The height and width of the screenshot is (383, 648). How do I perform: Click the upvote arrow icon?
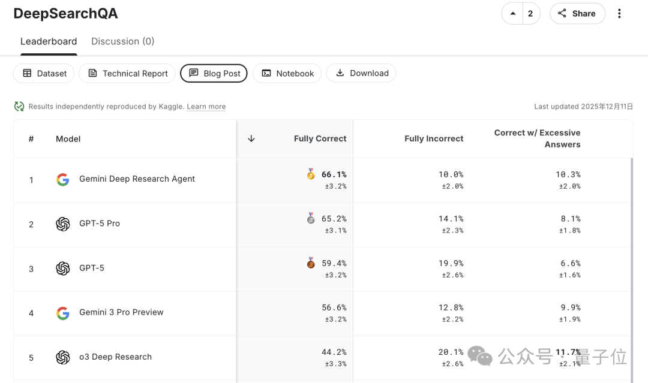pyautogui.click(x=512, y=14)
